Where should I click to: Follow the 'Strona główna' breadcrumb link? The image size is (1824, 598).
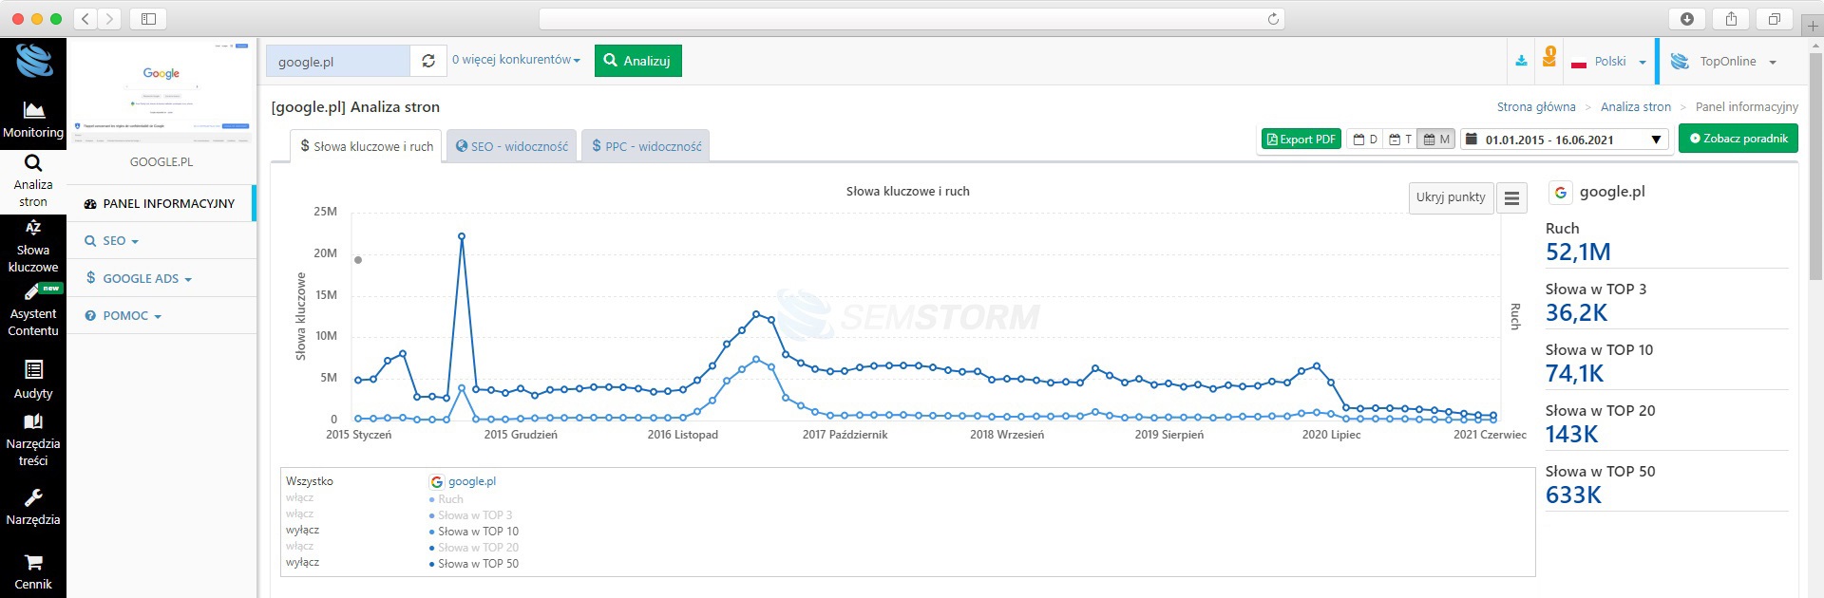coord(1536,107)
